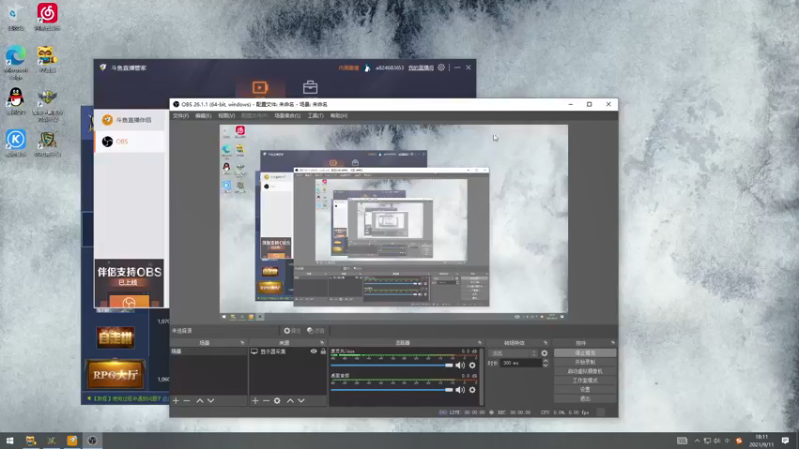Open the 场景集合(S) menu in OBS
The width and height of the screenshot is (799, 449).
[287, 116]
